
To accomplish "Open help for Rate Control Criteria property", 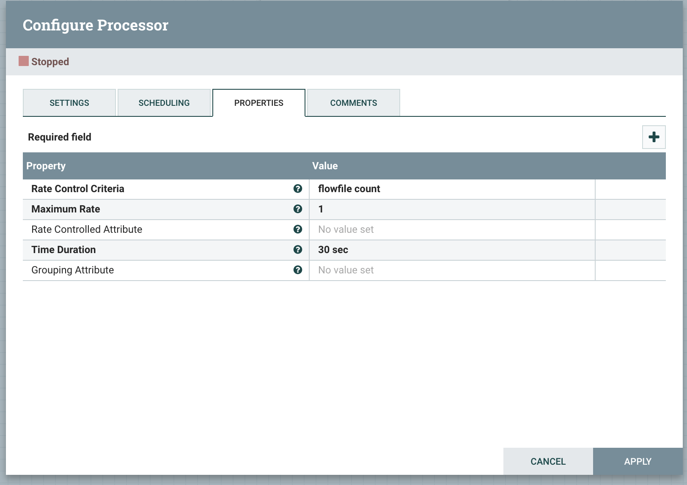I will pos(298,189).
